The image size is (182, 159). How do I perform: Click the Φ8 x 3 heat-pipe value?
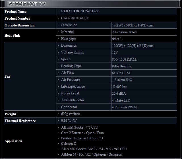pos(117,39)
